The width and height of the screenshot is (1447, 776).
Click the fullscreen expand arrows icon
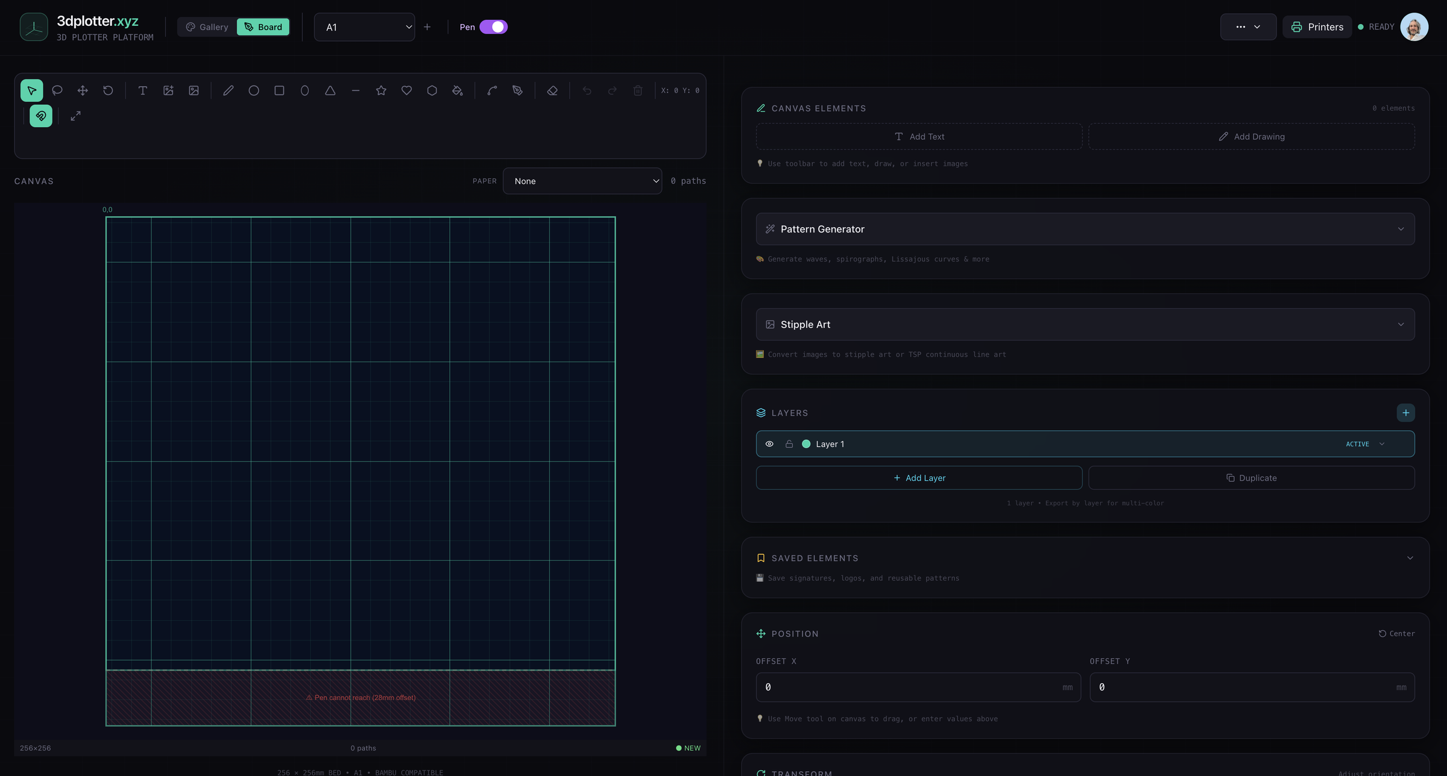(76, 116)
